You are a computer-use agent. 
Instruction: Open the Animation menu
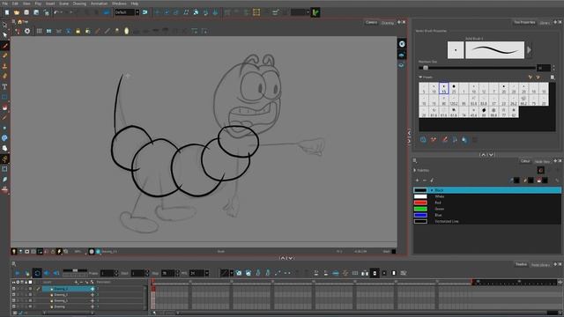[x=99, y=4]
